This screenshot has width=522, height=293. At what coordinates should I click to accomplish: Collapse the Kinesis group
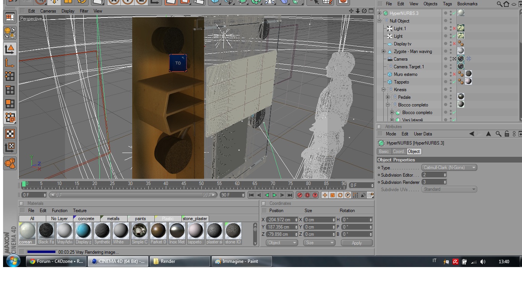384,90
